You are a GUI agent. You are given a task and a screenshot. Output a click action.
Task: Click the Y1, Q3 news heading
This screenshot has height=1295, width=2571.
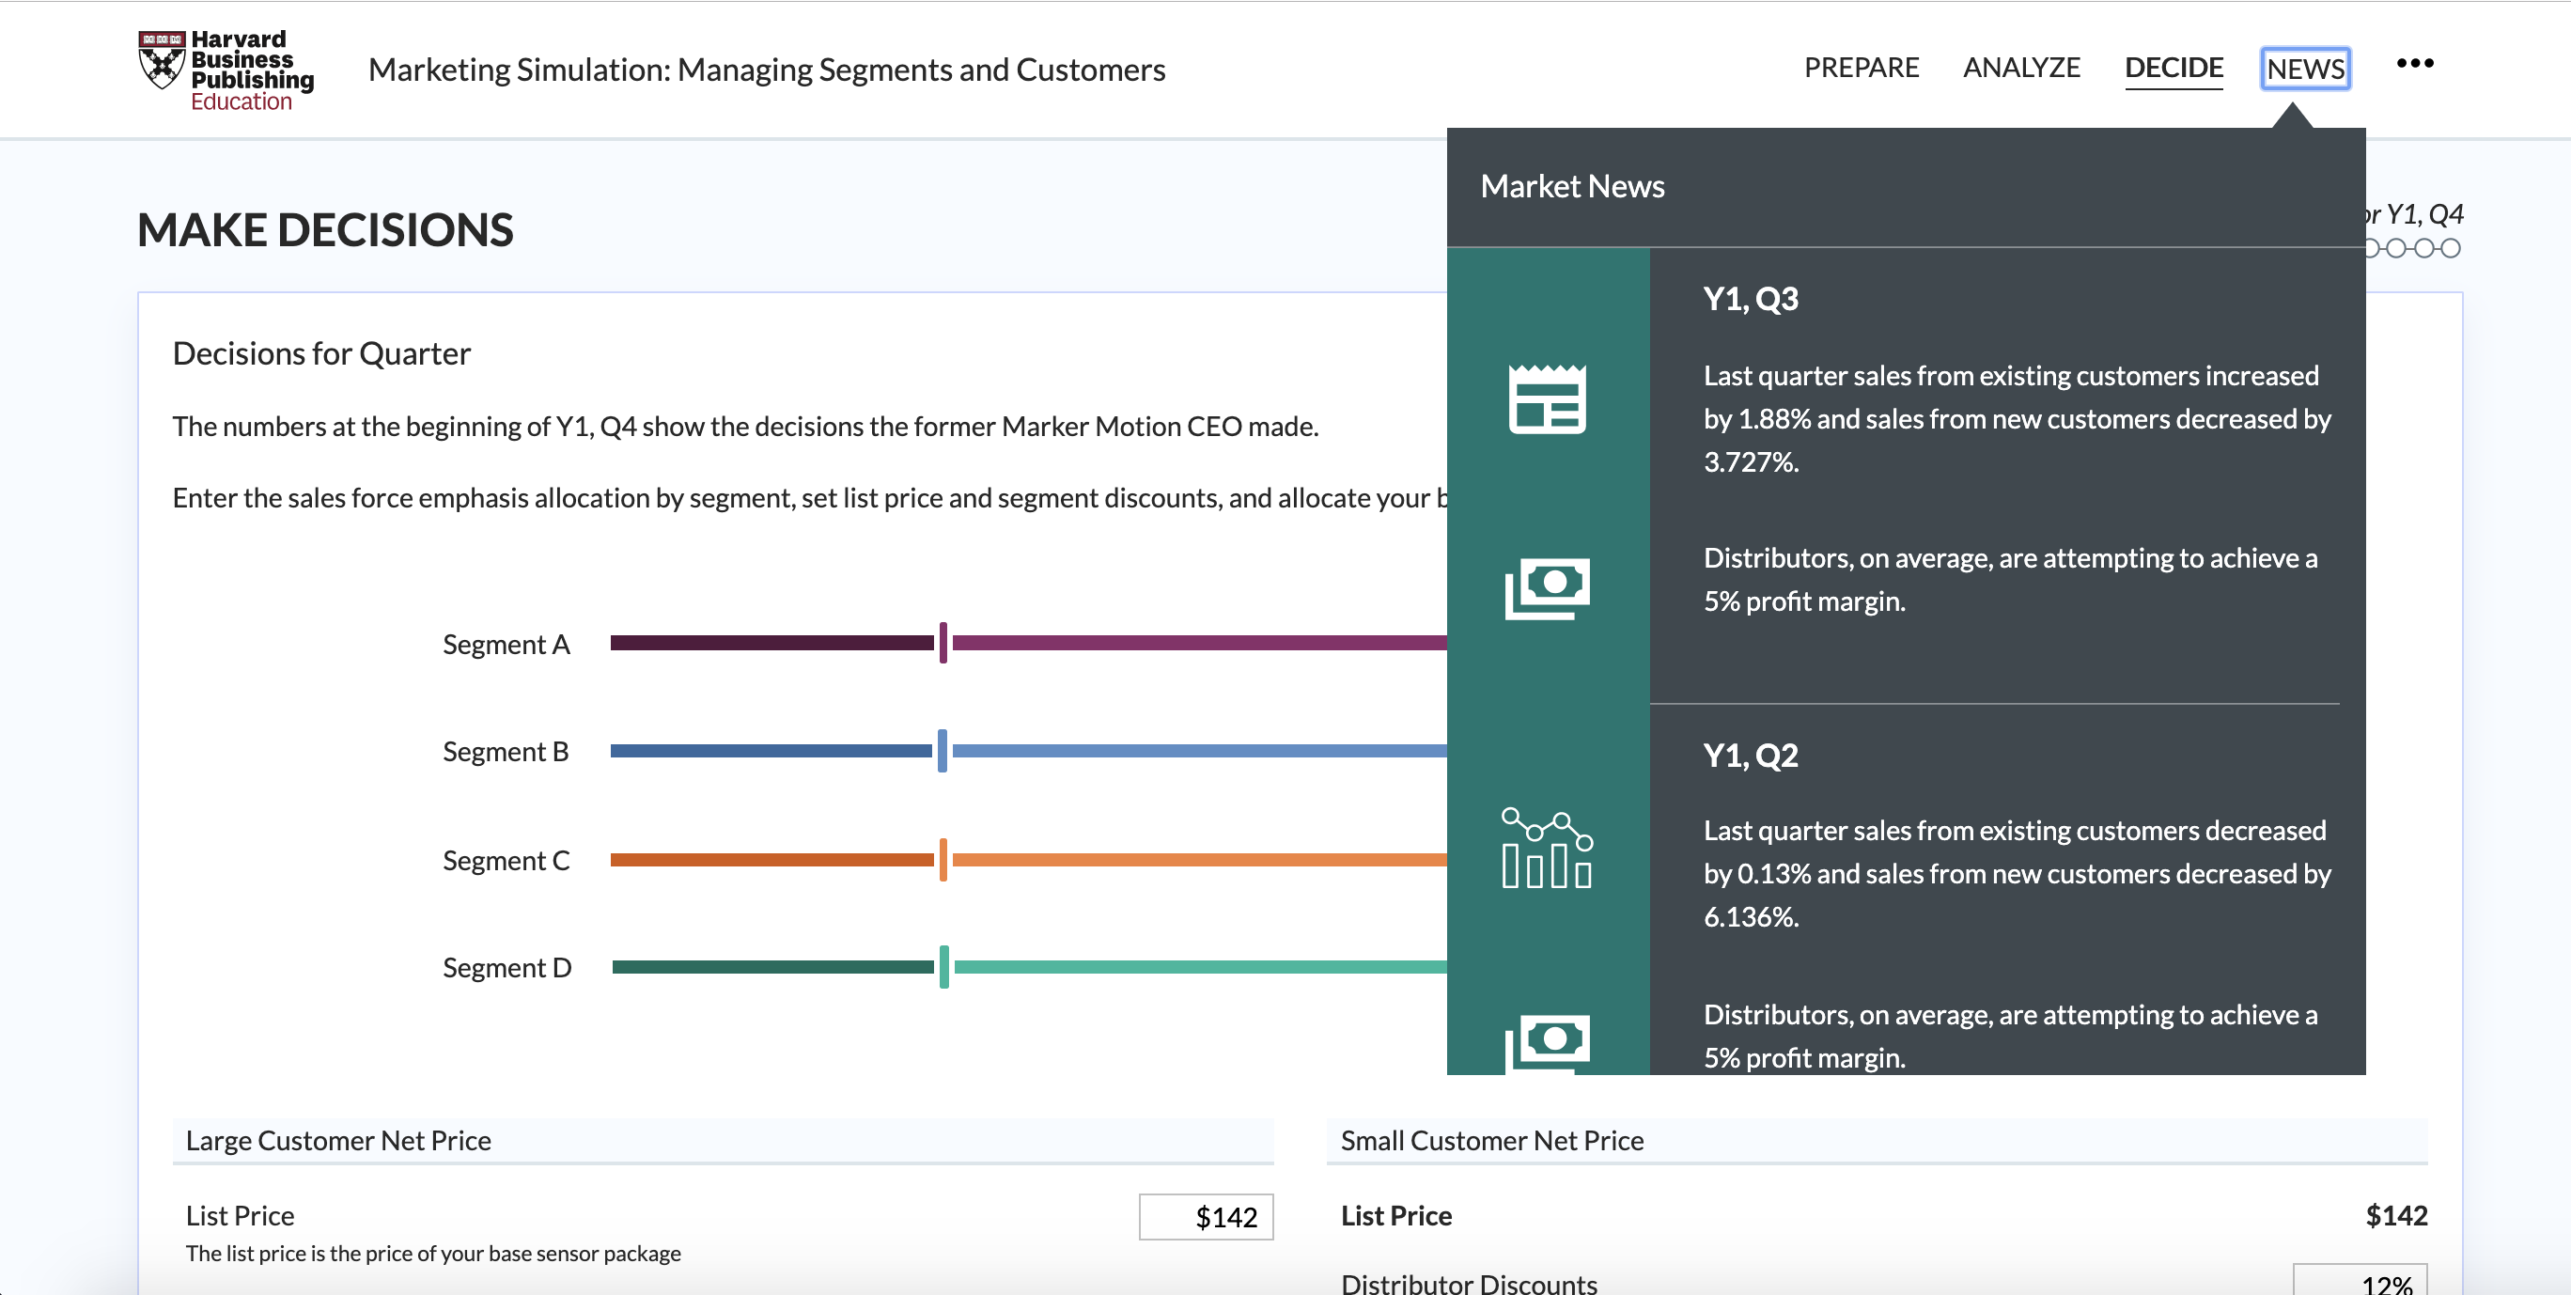1750,299
